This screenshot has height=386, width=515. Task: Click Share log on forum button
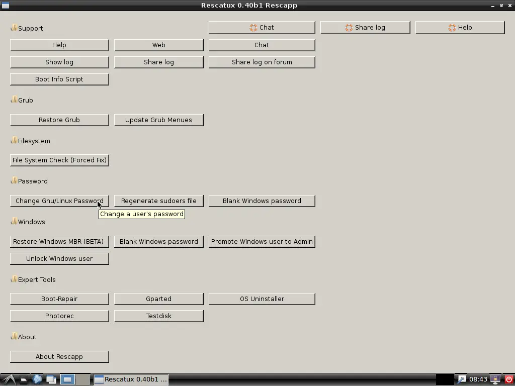pyautogui.click(x=262, y=62)
